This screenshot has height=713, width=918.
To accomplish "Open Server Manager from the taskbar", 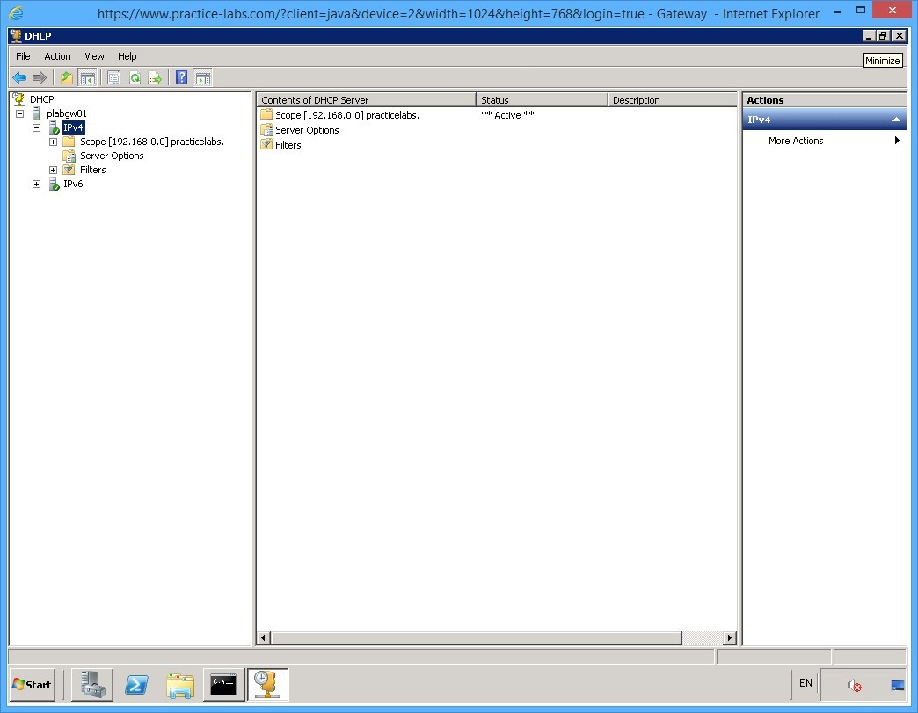I will [92, 685].
